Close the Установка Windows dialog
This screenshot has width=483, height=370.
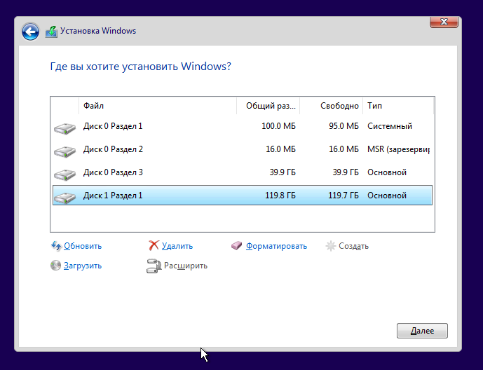pos(444,22)
